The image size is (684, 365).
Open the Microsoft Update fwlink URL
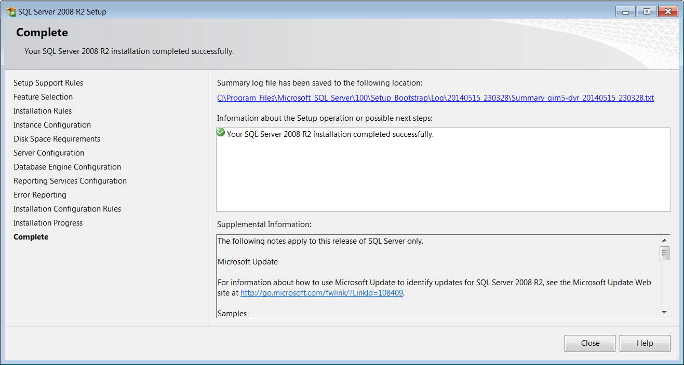(322, 292)
